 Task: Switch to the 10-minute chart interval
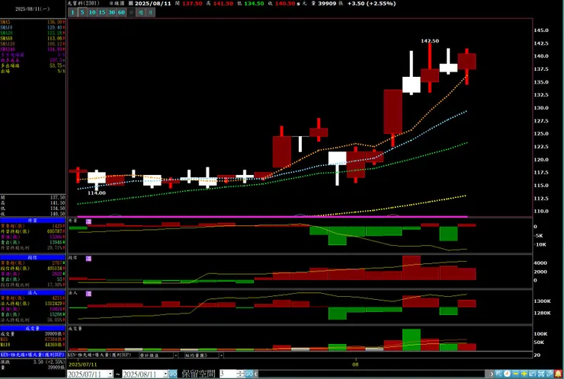pyautogui.click(x=92, y=12)
